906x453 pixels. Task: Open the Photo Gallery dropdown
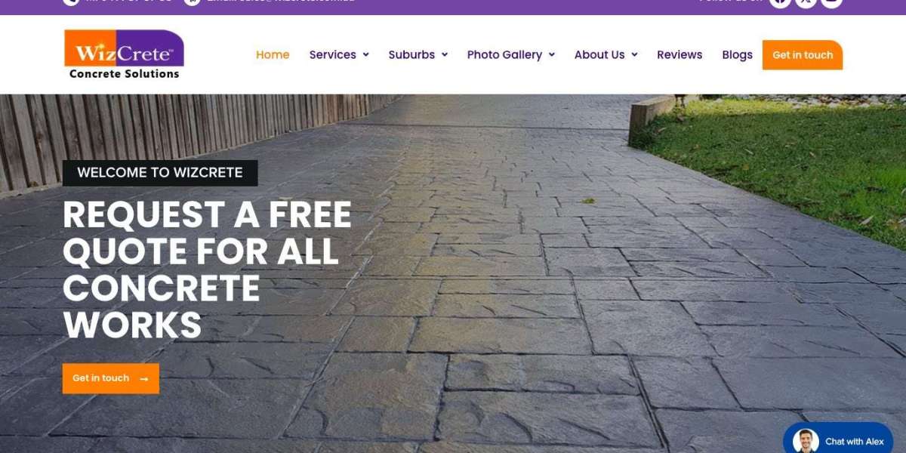511,54
